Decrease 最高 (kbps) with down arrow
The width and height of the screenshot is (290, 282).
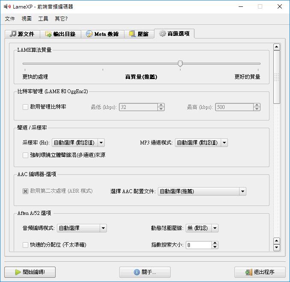click(x=257, y=109)
